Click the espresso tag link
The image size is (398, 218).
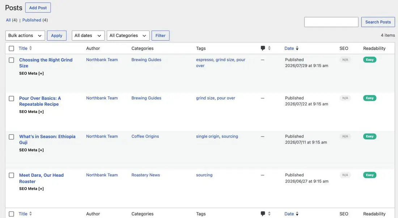click(205, 60)
